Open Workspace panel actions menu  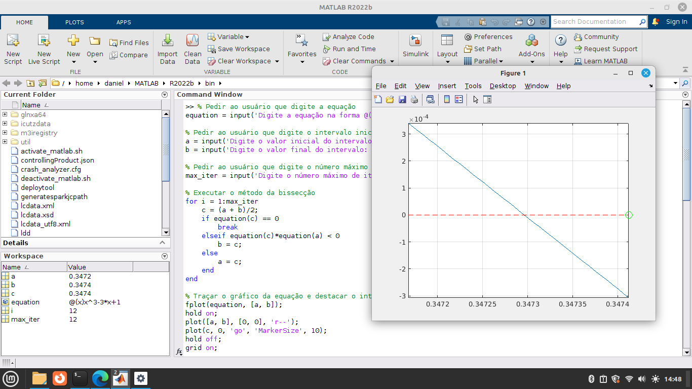(x=165, y=256)
